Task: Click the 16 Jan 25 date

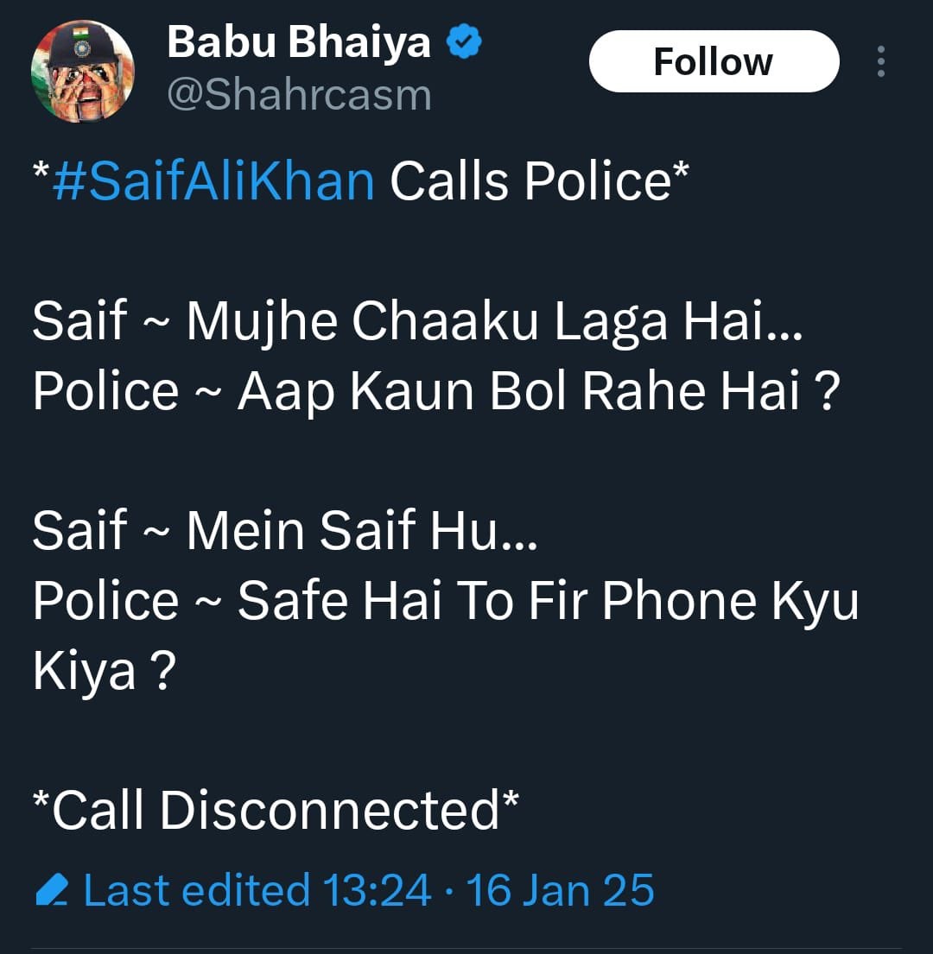Action: coord(560,890)
